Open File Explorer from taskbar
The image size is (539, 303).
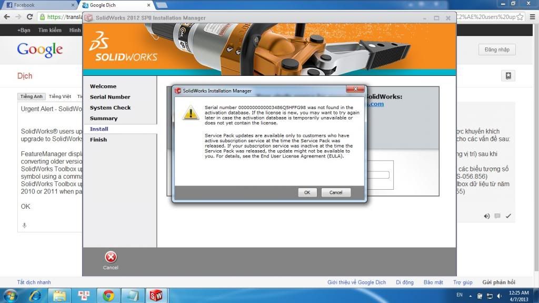tap(59, 296)
